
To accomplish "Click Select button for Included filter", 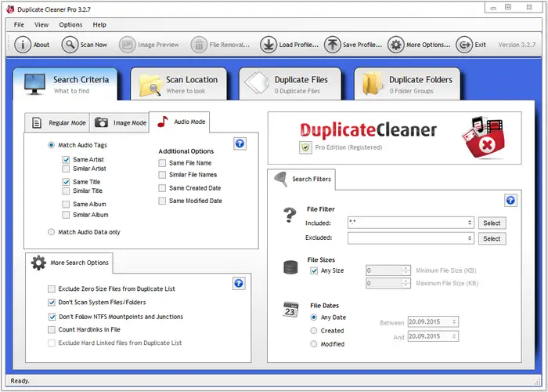I will 492,223.
